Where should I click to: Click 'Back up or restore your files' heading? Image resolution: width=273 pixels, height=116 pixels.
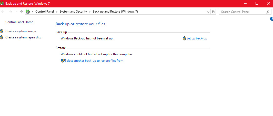click(80, 24)
